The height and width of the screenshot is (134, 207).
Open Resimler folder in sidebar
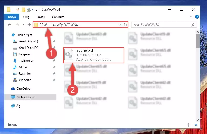22,74
